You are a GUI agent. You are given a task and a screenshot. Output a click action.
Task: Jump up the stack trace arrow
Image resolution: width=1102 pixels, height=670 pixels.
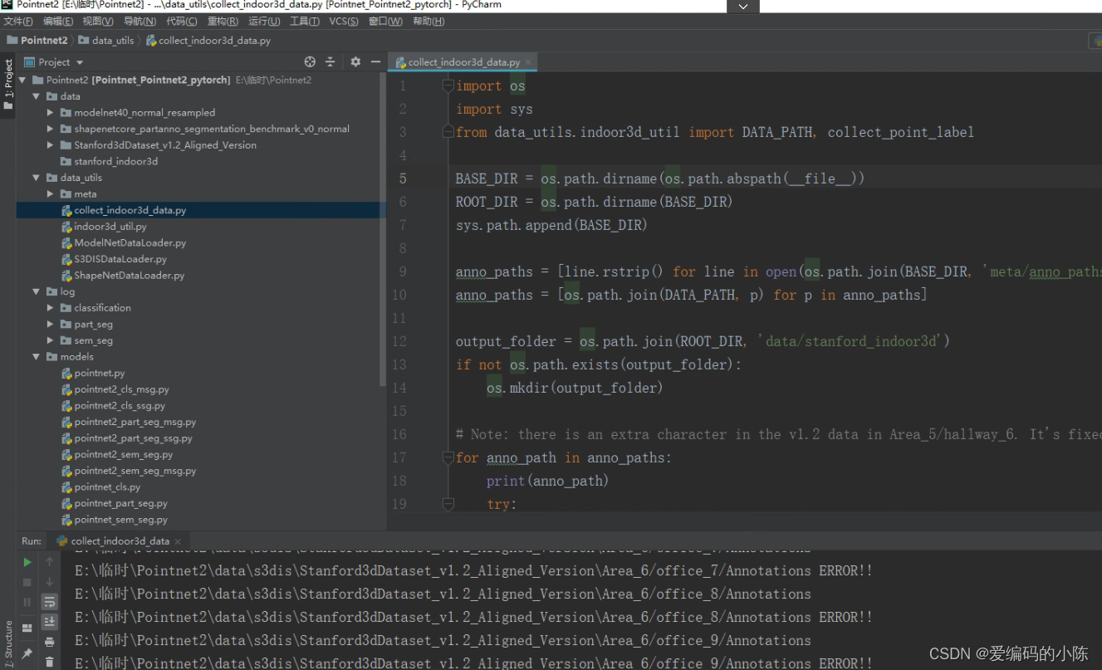point(50,562)
